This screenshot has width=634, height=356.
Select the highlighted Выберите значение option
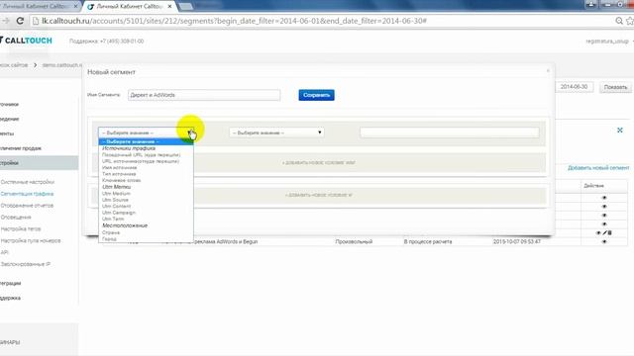coord(146,141)
